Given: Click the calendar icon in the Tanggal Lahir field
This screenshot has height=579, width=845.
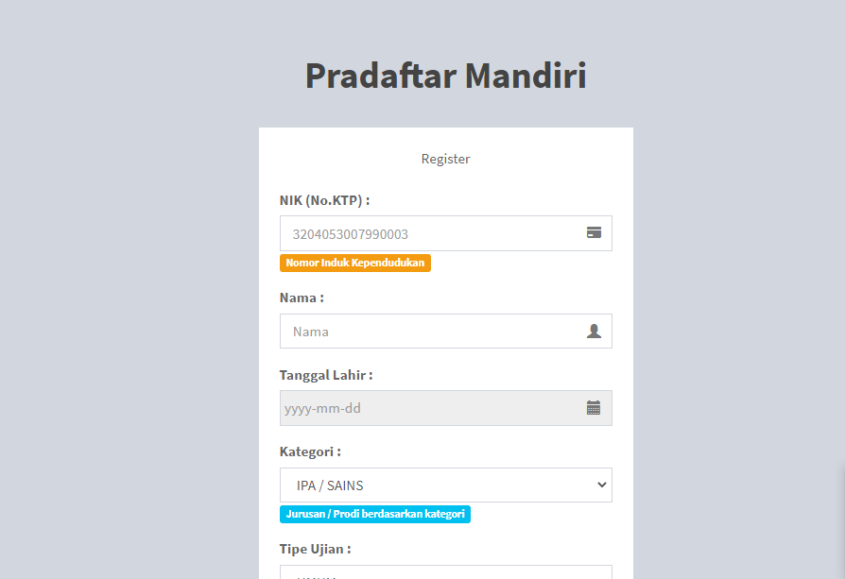Looking at the screenshot, I should click(x=594, y=408).
